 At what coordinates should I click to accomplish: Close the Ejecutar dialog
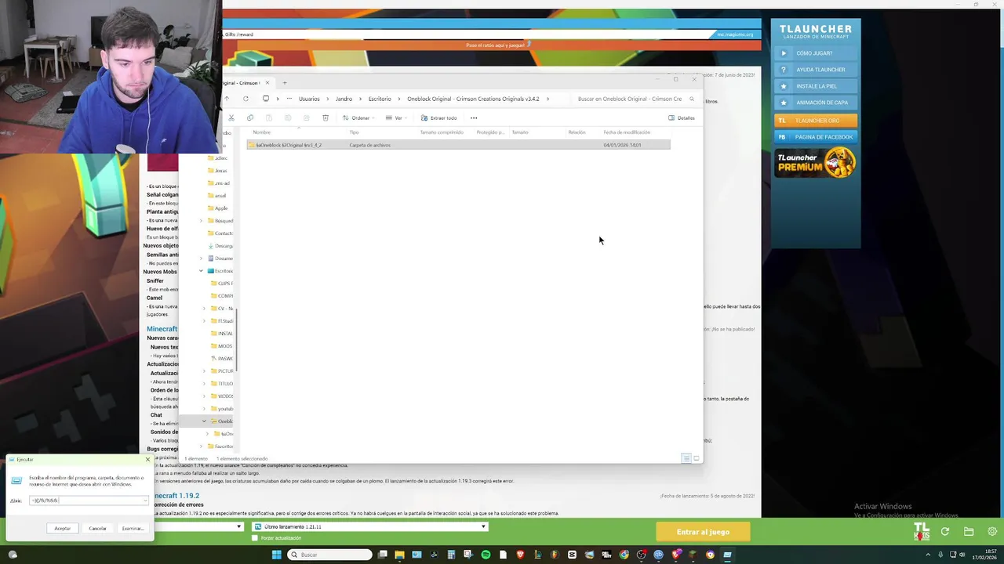[x=147, y=459]
